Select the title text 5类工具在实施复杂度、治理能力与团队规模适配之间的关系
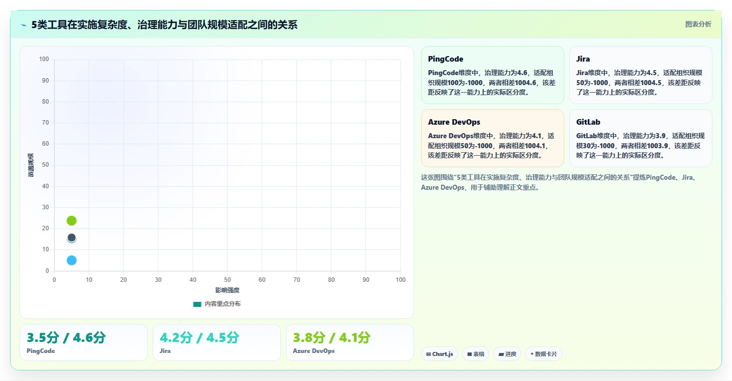The image size is (732, 381). 164,25
